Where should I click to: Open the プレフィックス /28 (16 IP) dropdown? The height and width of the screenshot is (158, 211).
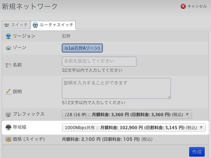[x=127, y=114]
